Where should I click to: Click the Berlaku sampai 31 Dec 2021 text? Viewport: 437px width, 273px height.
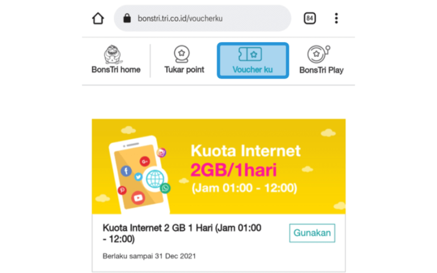(149, 256)
